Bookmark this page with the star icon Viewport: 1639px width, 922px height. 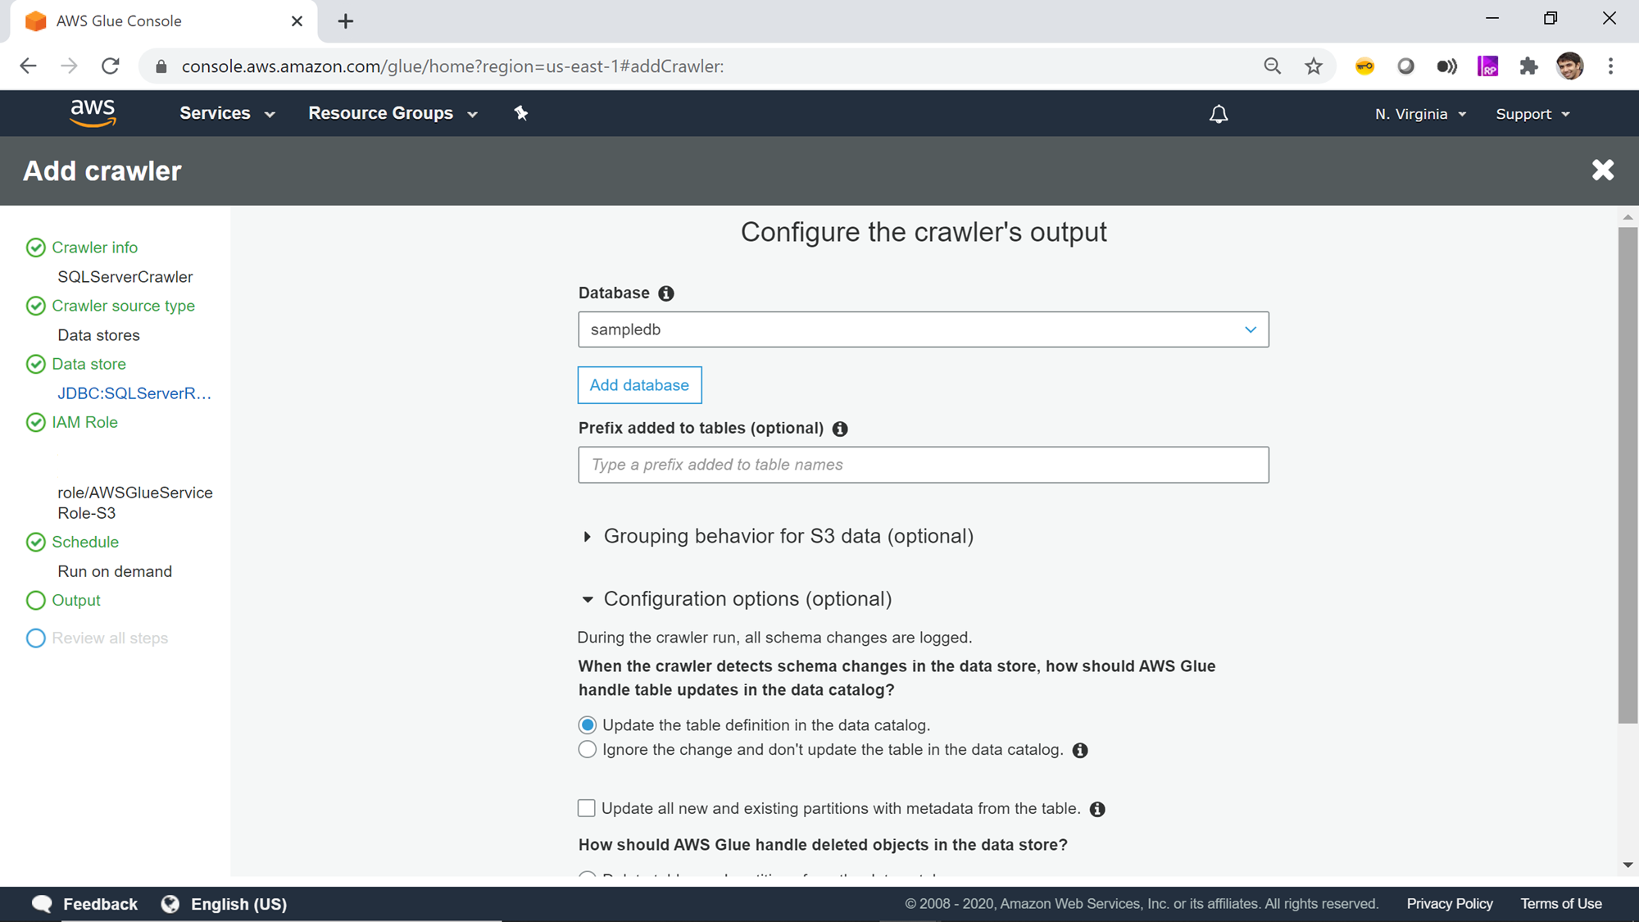(1314, 66)
